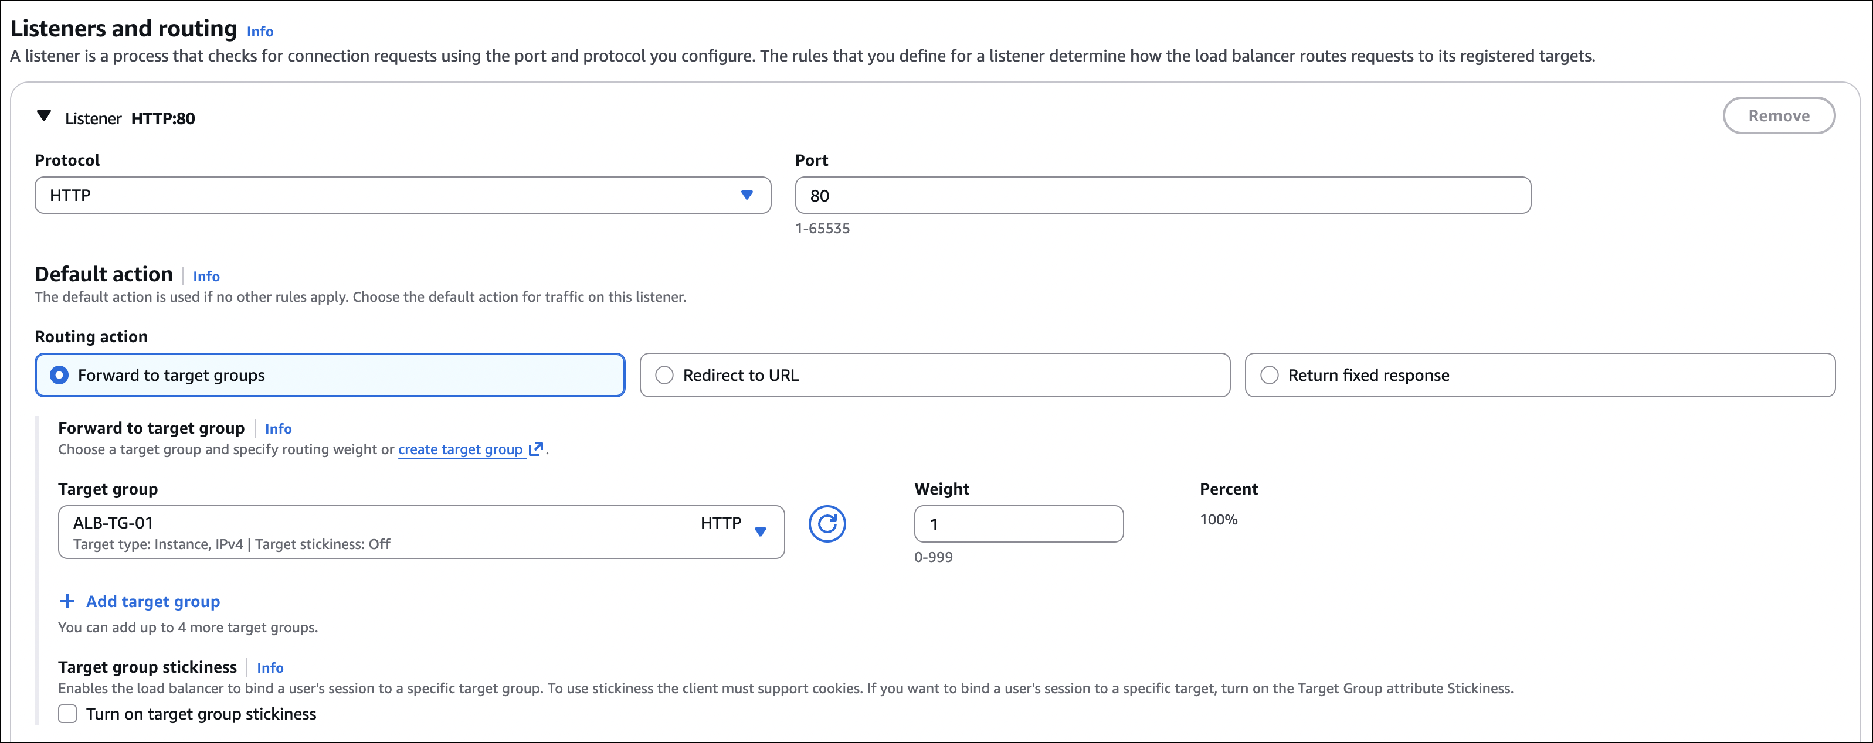Open the create target group link
Screen dimensions: 1873x743
pos(460,449)
